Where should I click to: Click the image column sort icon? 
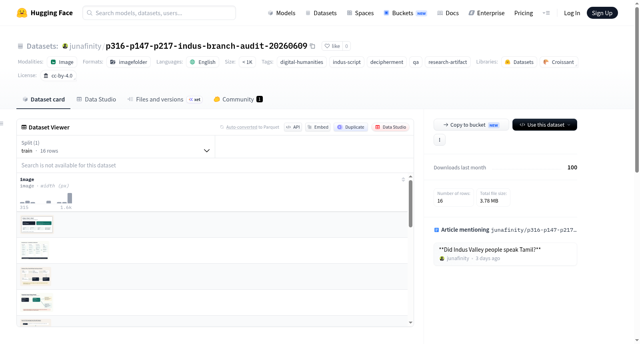point(403,179)
